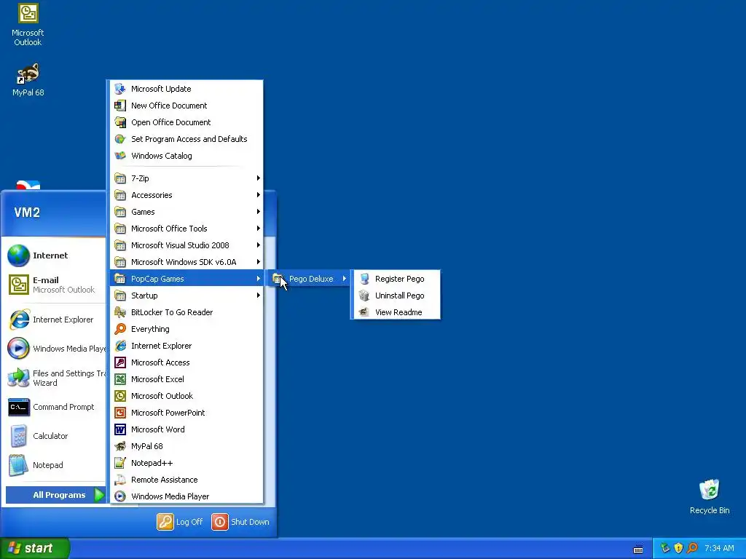Viewport: 746px width, 559px height.
Task: Click the Log Off button
Action: click(180, 522)
